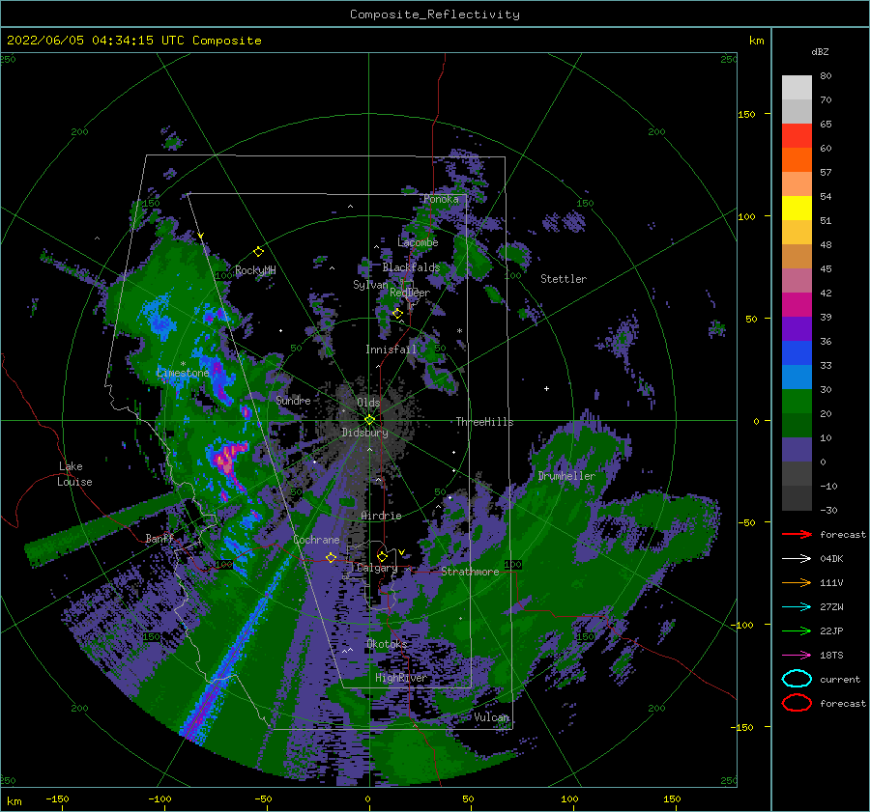Click the Innisfail city label
Viewport: 870px width, 812px height.
point(391,350)
